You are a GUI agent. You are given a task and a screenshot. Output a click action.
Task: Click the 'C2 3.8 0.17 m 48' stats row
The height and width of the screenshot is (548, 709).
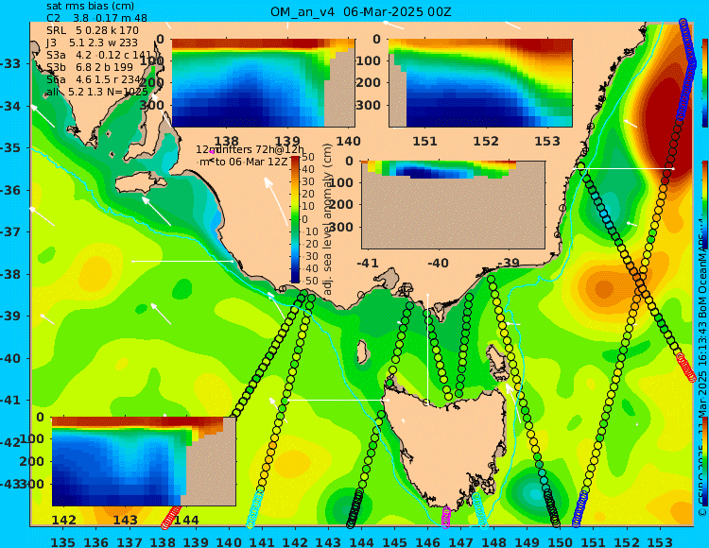pos(96,18)
